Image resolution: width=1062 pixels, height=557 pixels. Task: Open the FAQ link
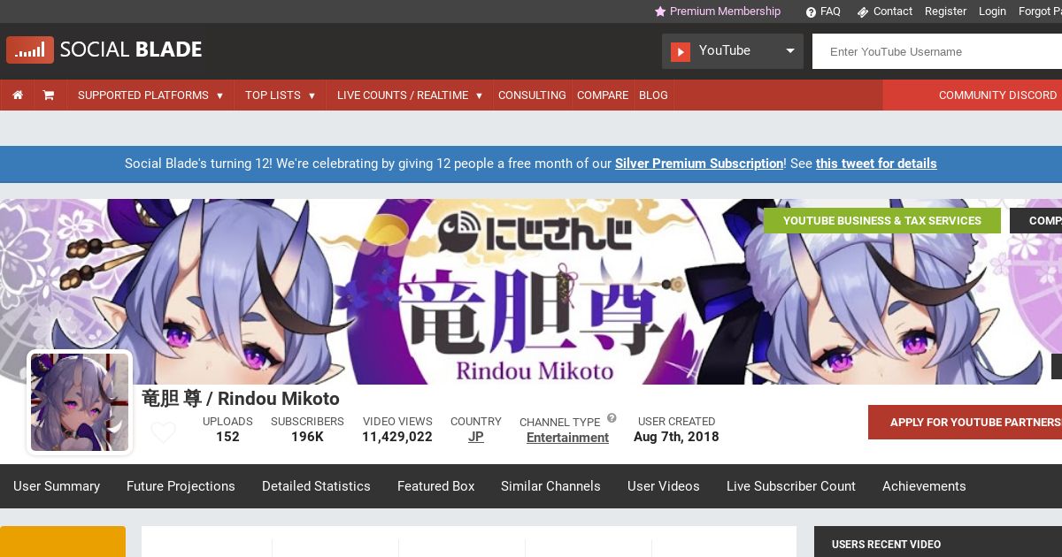830,11
